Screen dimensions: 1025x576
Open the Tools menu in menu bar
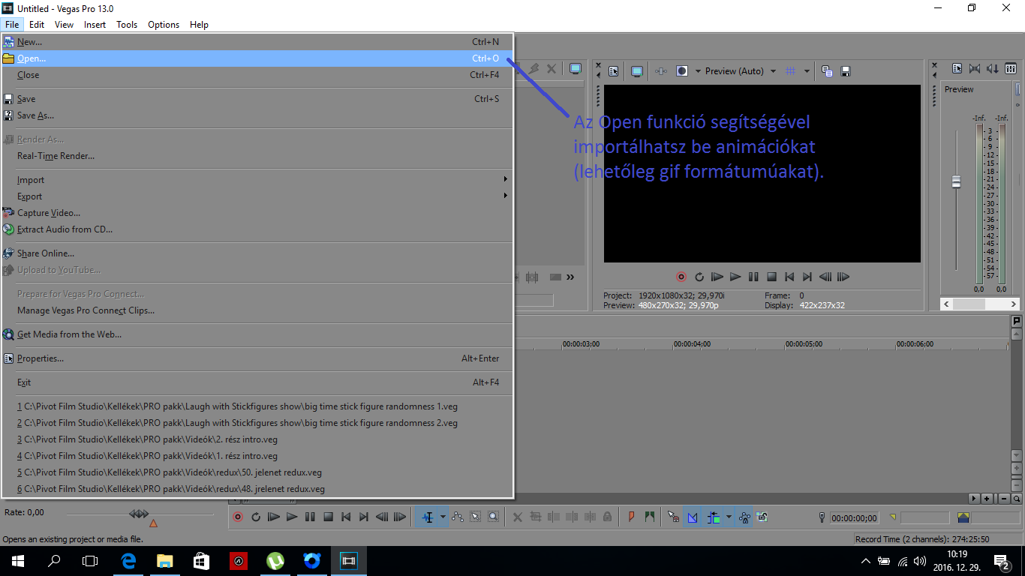tap(127, 25)
